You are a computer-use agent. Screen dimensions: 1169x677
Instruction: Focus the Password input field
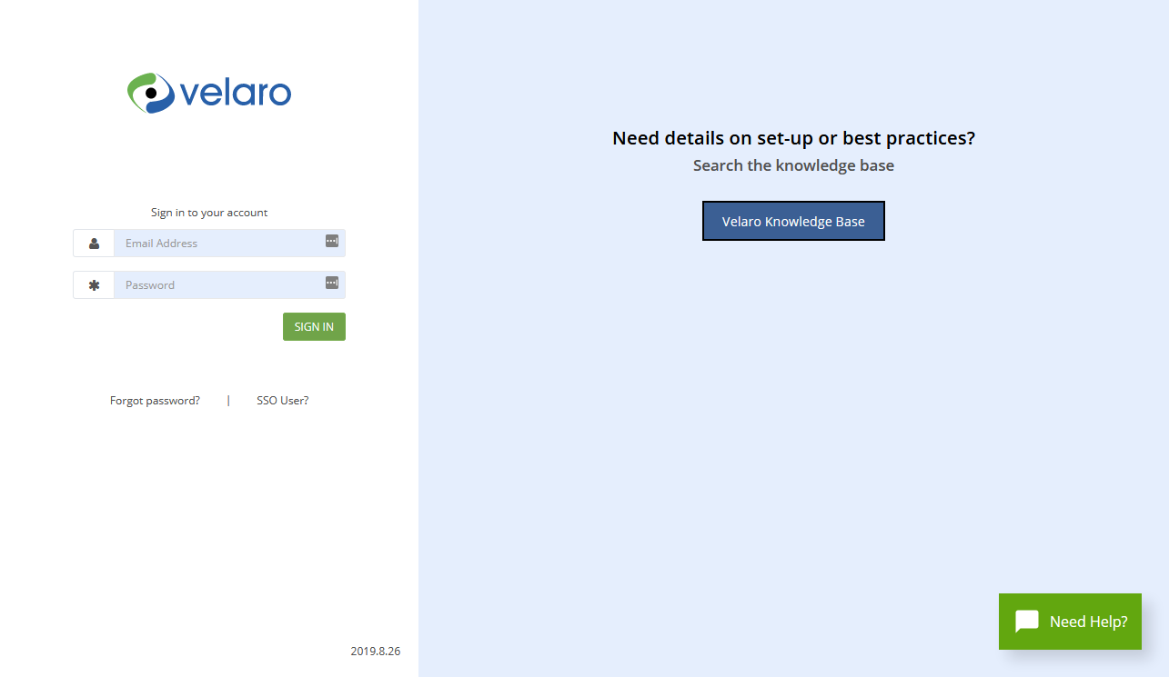pyautogui.click(x=218, y=285)
